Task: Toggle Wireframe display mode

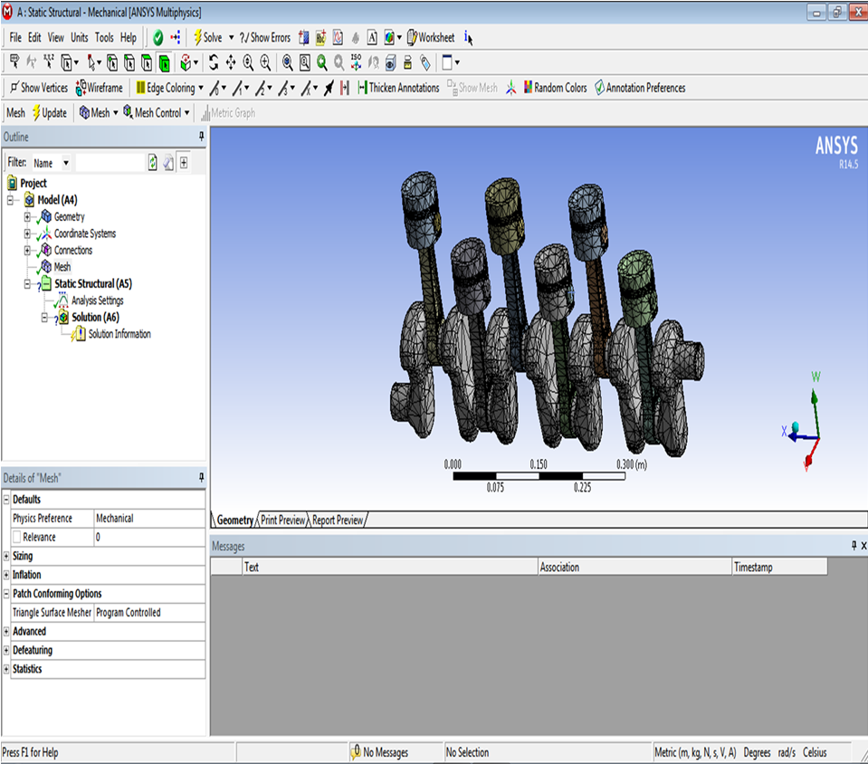Action: (99, 88)
